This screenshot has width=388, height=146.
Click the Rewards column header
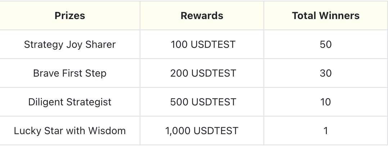click(x=202, y=16)
